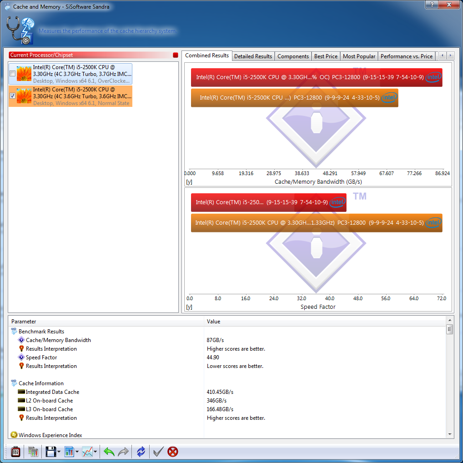
Task: Click the red cancel X icon
Action: click(x=173, y=452)
